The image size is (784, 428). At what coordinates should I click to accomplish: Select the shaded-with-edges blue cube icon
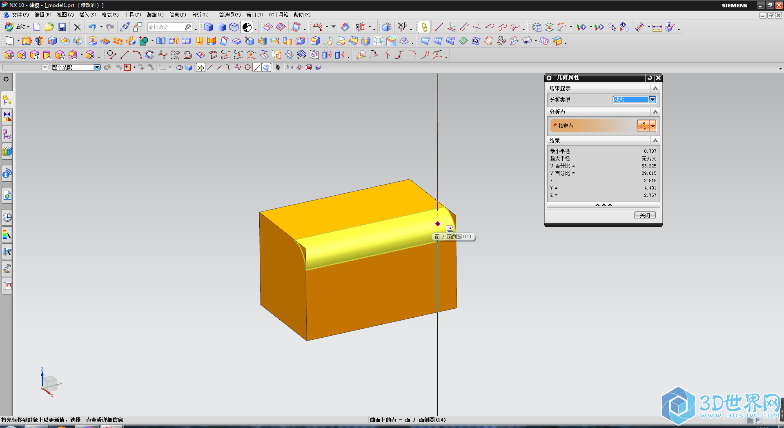point(209,27)
